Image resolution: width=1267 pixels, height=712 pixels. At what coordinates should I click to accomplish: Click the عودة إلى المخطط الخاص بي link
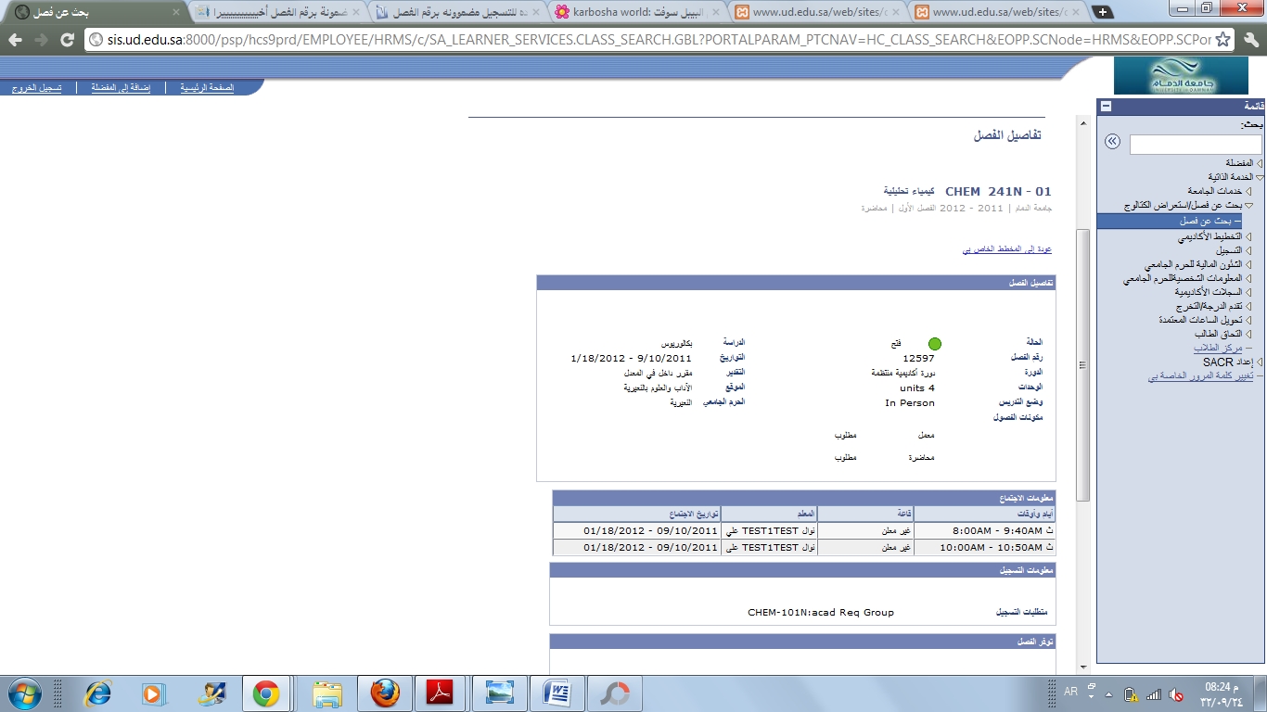(1006, 249)
